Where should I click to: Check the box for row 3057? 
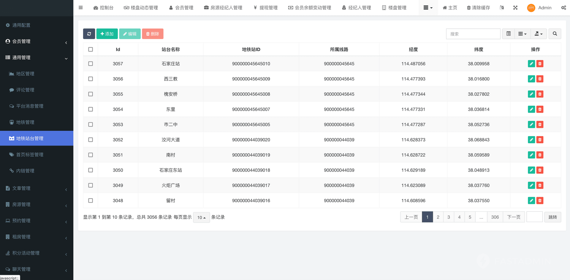click(x=91, y=64)
